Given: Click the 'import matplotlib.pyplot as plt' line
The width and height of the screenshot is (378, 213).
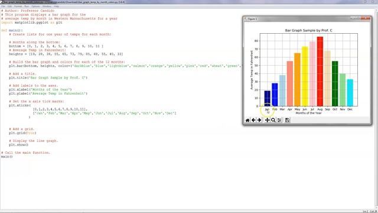Looking at the screenshot, I should pos(31,22).
